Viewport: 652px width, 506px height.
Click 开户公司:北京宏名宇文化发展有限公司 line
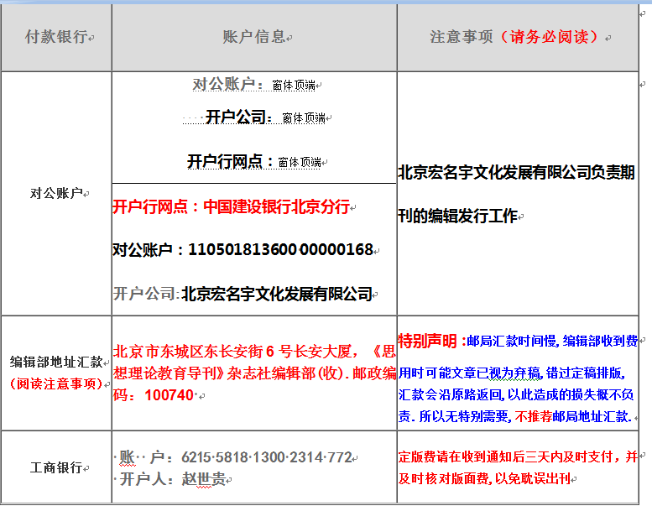pyautogui.click(x=243, y=294)
